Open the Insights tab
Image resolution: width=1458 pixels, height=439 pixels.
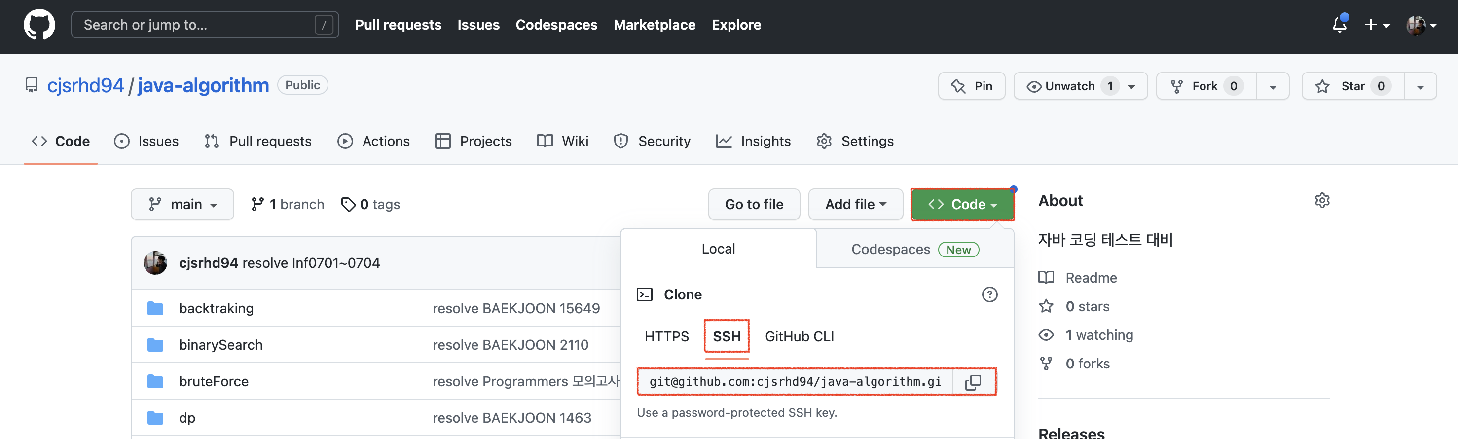753,141
